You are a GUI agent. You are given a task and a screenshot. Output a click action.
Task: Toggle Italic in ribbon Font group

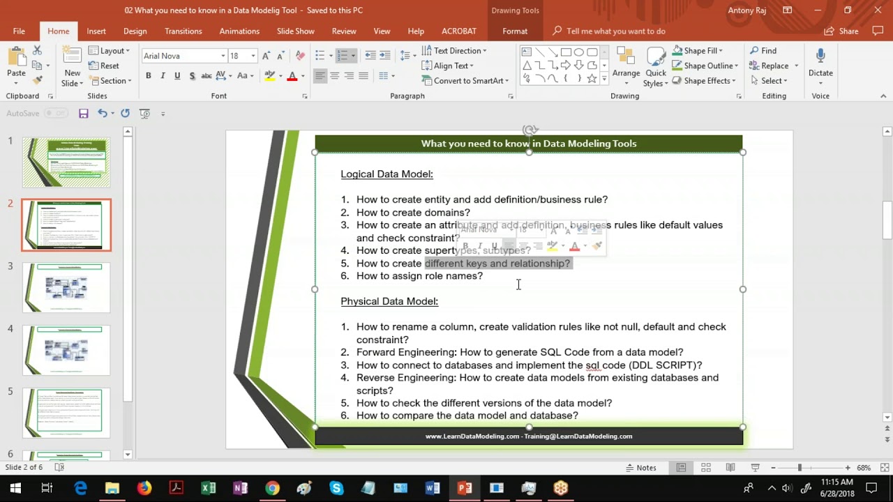click(x=163, y=75)
